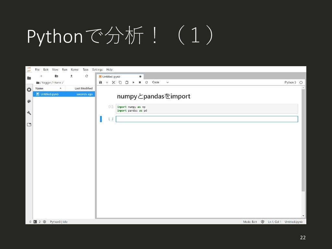Screen dimensions: 332x249
Task: Click 'Ln 1, Col 1' in status bar
Action: [x=275, y=222]
